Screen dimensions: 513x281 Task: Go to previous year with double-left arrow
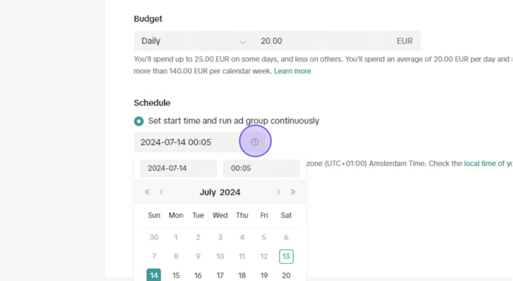click(x=147, y=192)
